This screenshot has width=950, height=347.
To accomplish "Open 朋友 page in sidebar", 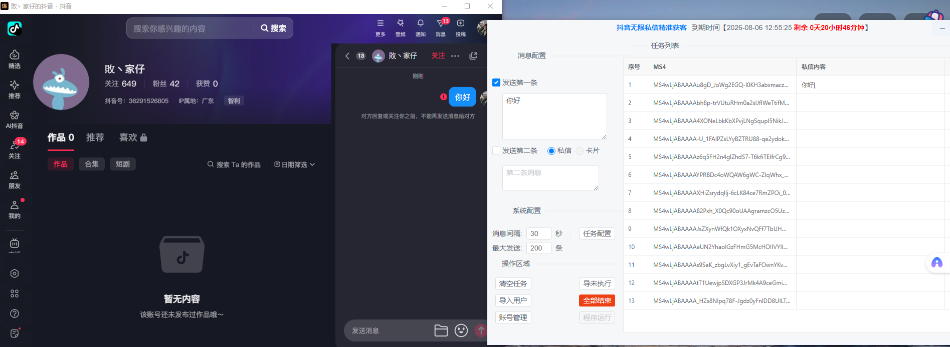I will [15, 179].
